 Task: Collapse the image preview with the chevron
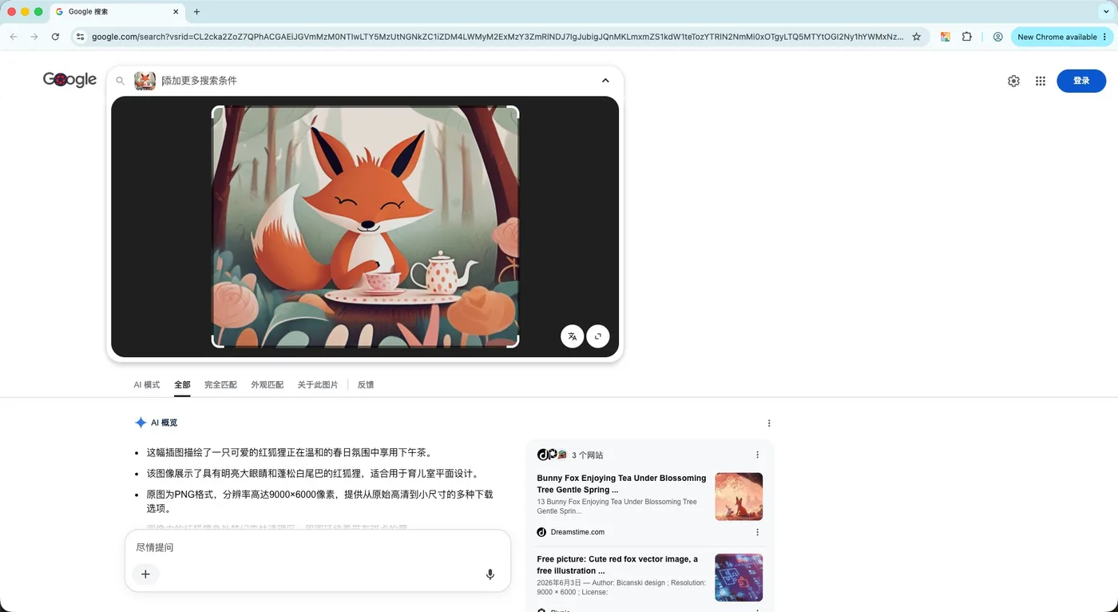[x=605, y=81]
